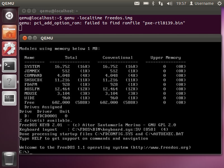224x168 pixels.
Task: Select the question-mark QEMU launcher icon
Action: pyautogui.click(x=9, y=81)
